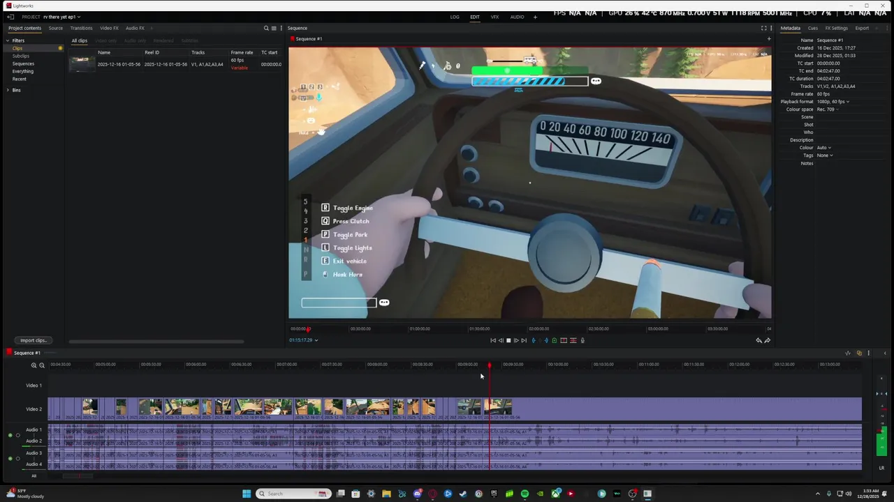Image resolution: width=894 pixels, height=502 pixels.
Task: Step one frame forward in viewer
Action: click(x=516, y=340)
